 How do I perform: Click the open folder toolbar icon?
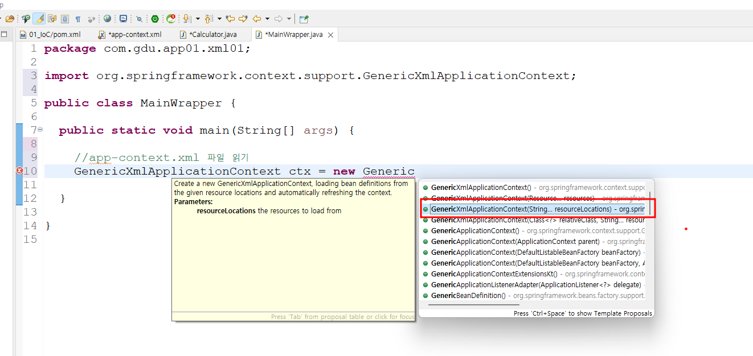10,19
